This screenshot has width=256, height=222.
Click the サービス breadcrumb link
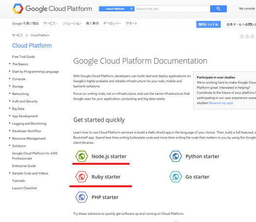(17, 35)
